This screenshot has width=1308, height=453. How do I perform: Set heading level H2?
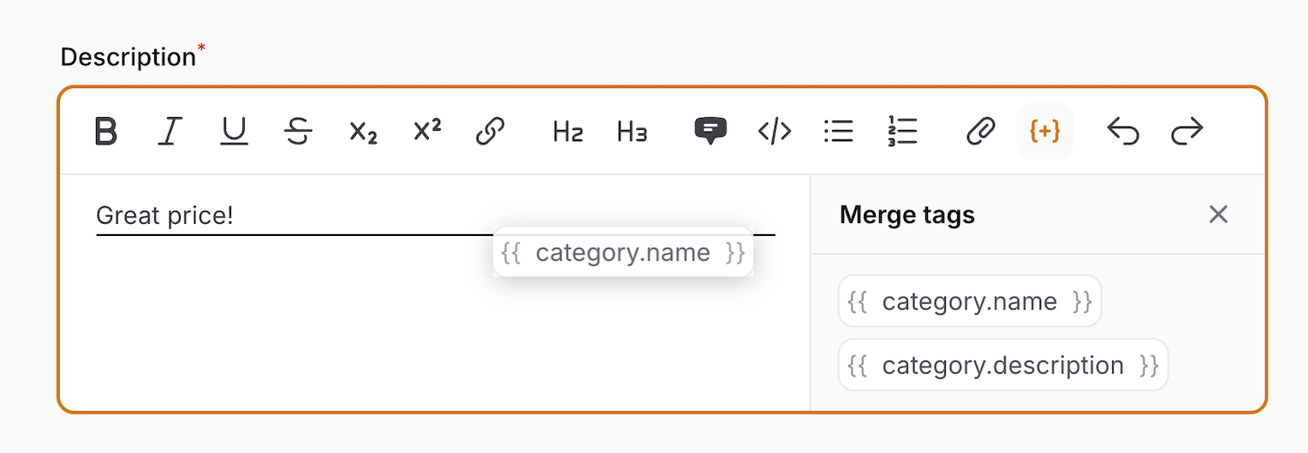point(568,132)
